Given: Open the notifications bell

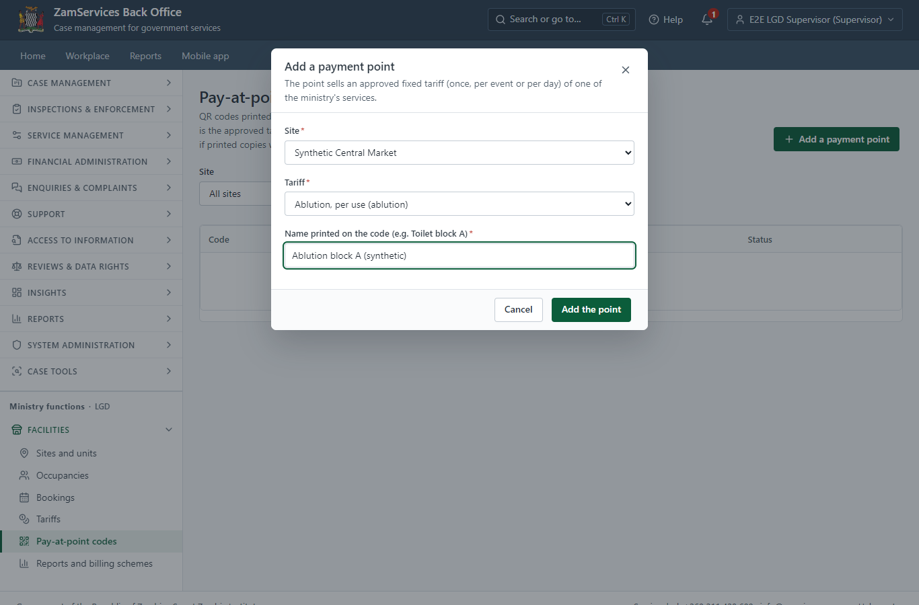Looking at the screenshot, I should [707, 19].
